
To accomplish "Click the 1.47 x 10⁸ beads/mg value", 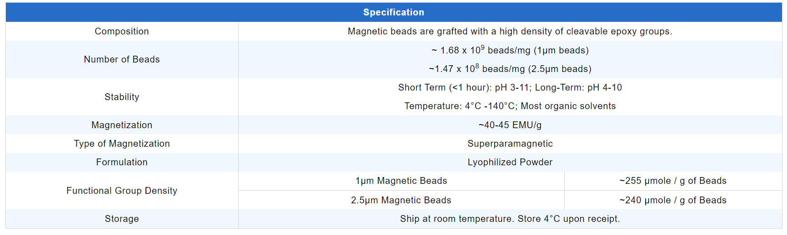I will (510, 69).
